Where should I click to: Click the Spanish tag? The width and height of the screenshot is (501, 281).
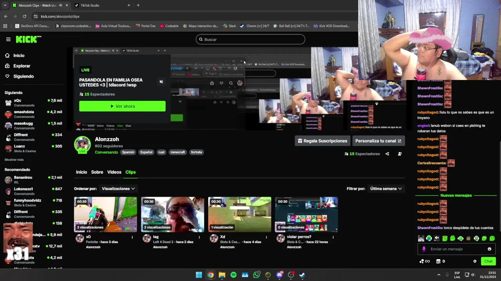(x=128, y=152)
